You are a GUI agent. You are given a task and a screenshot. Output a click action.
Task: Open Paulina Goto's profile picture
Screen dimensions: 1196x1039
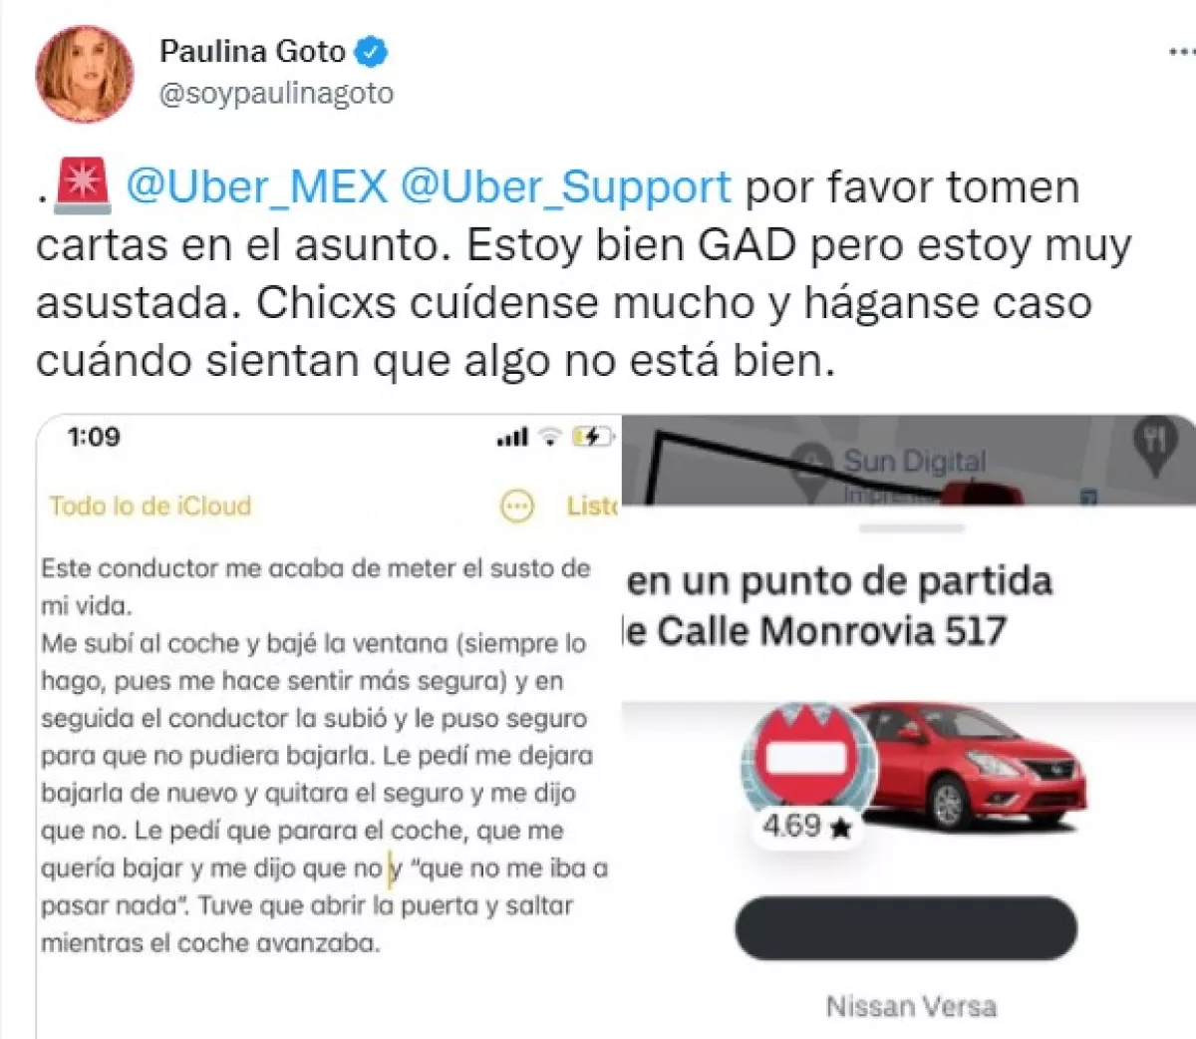(85, 75)
